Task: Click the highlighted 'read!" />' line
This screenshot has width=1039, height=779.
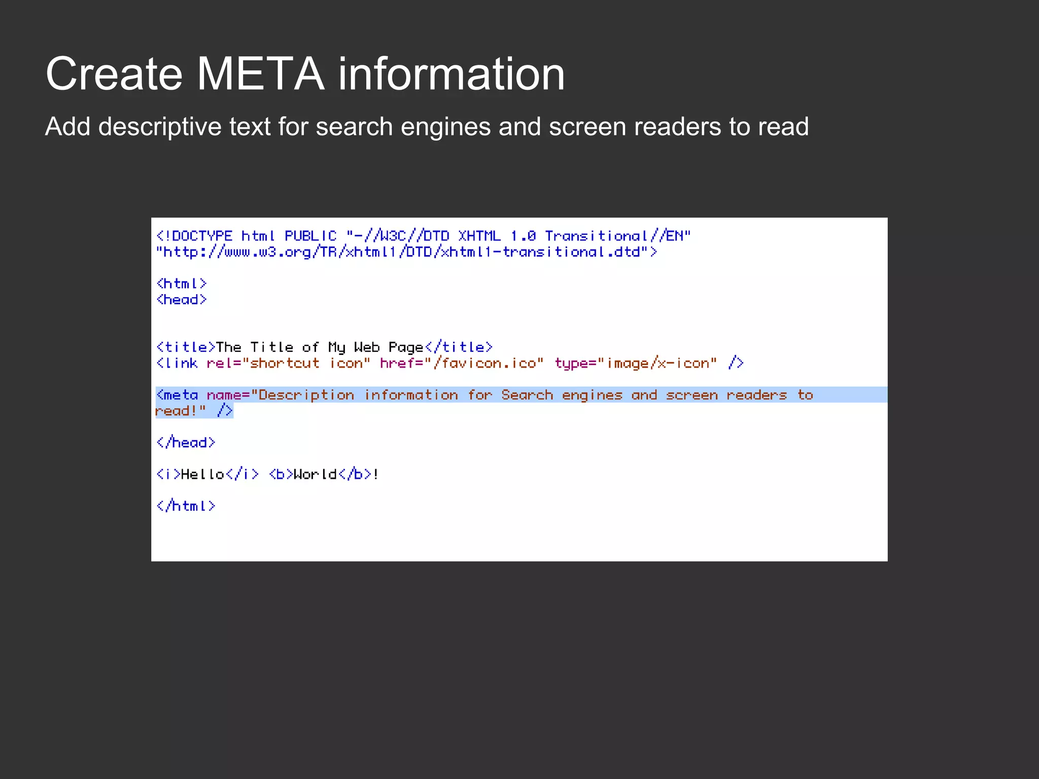Action: (194, 411)
